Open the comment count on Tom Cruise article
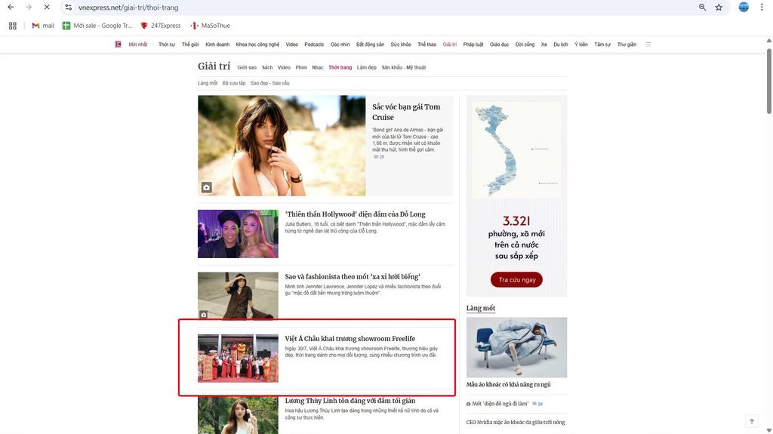Viewport: 773px width, 434px height. click(x=379, y=157)
